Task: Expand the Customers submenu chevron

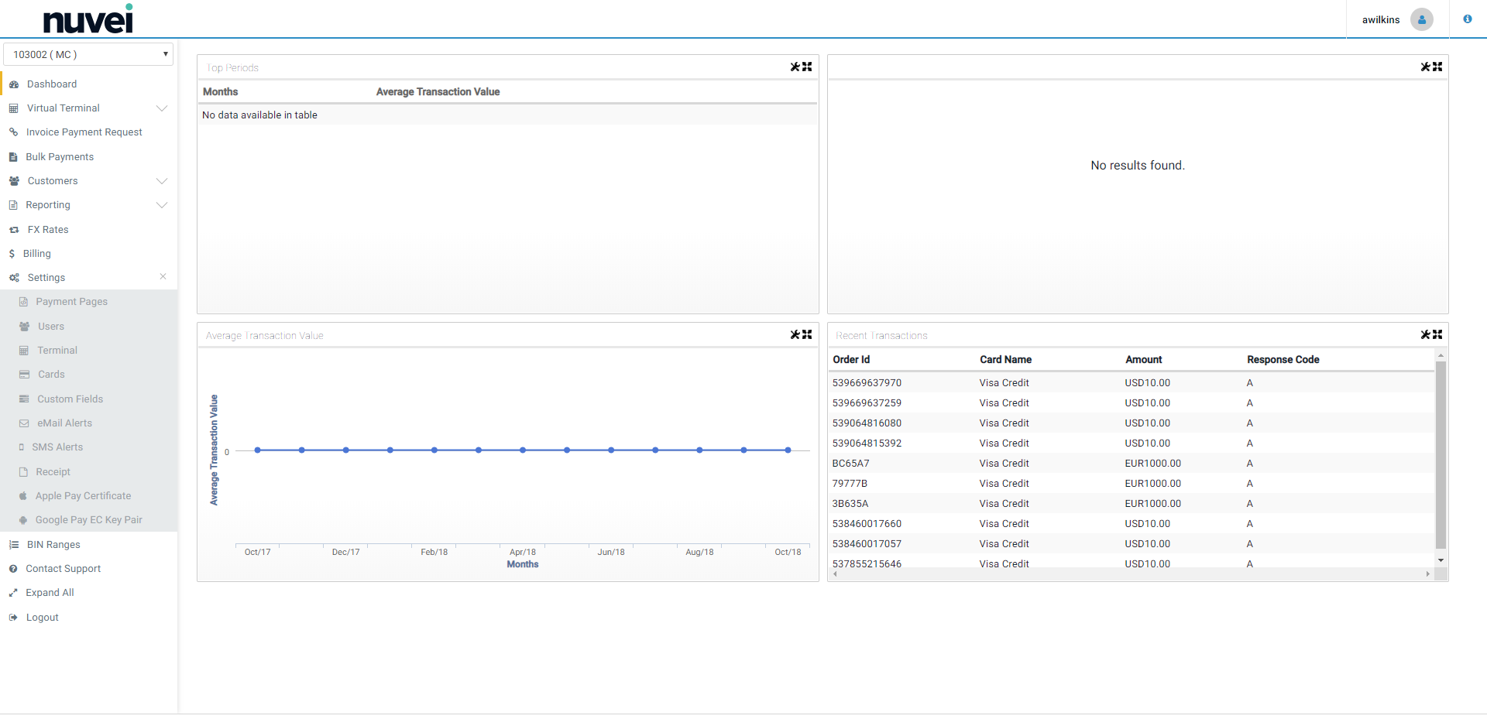Action: click(162, 181)
